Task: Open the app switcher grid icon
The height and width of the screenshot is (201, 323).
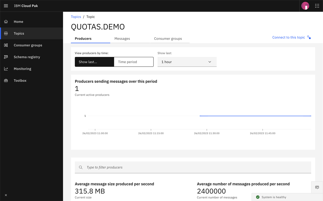Action: (x=317, y=6)
